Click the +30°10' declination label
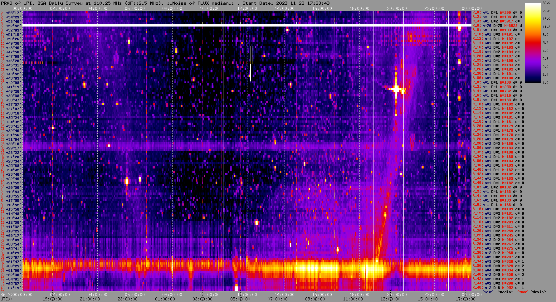 13,144
